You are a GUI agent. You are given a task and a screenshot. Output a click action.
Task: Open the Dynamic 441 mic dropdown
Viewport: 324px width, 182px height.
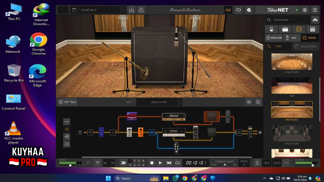(x=159, y=102)
